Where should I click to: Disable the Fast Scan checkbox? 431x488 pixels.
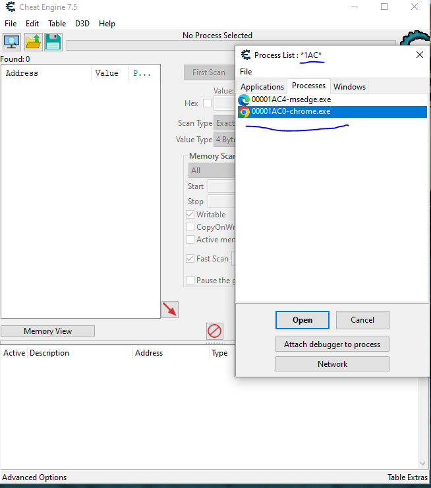[190, 258]
